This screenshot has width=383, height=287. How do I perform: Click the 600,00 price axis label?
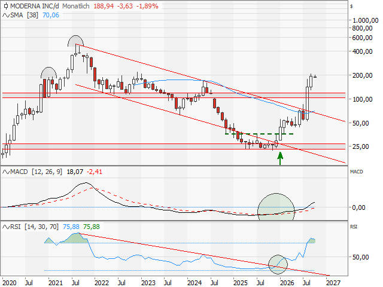point(362,38)
